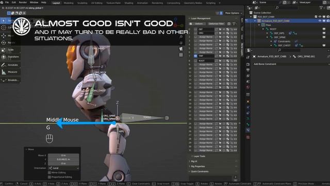Click the viewport perspective grid icon
Image resolution: width=330 pixels, height=186 pixels.
(x=181, y=55)
